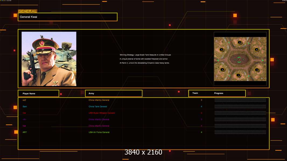Click ozZ's loading progress bar
Image resolution: width=287 pixels, height=161 pixels.
pyautogui.click(x=240, y=100)
